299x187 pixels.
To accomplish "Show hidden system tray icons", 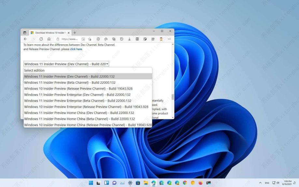I will (x=260, y=183).
